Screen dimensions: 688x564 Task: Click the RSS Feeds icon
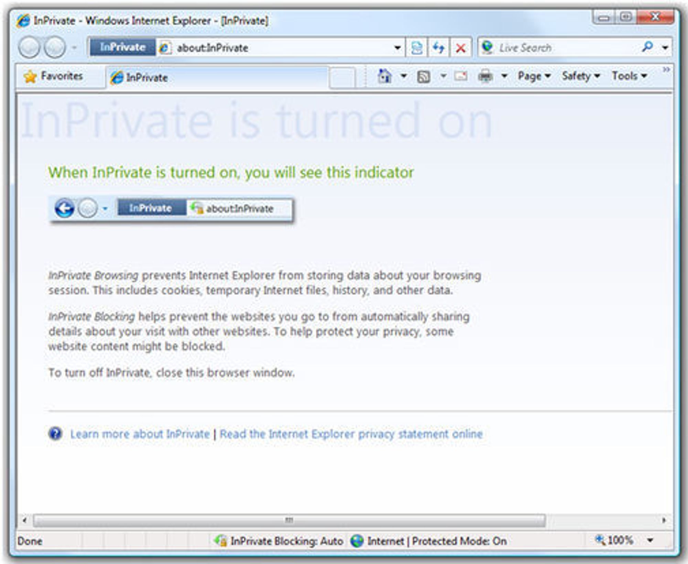(x=423, y=76)
